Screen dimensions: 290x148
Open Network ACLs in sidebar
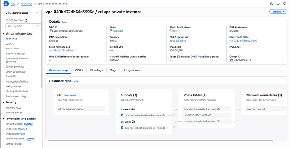pos(13,107)
